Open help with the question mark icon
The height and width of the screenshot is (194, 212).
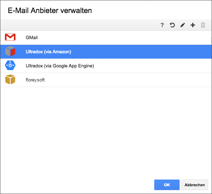coord(162,25)
